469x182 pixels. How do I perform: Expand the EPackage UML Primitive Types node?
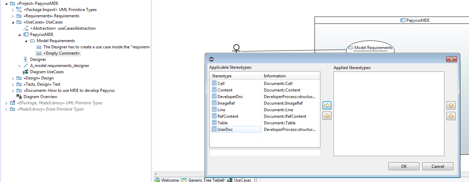(x=7, y=103)
